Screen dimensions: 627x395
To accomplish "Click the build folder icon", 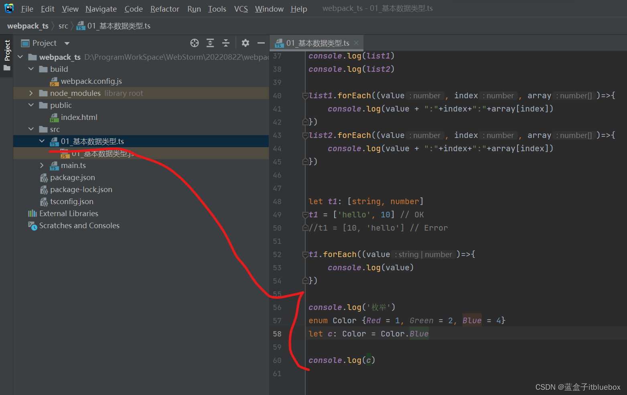I will point(43,69).
